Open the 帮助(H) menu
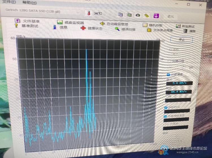The image size is (212, 158). point(29,3)
